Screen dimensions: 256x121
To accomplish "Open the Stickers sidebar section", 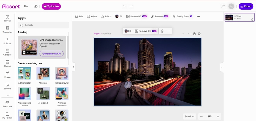I will point(7,86).
